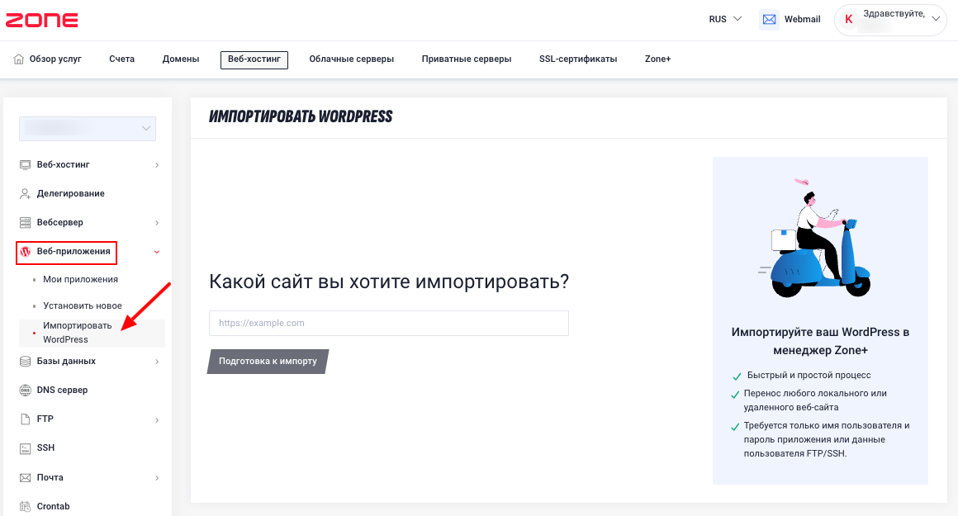
Task: Click the ИМПОРТИРОВАТЬ WORDPRESS page title
Action: click(301, 116)
